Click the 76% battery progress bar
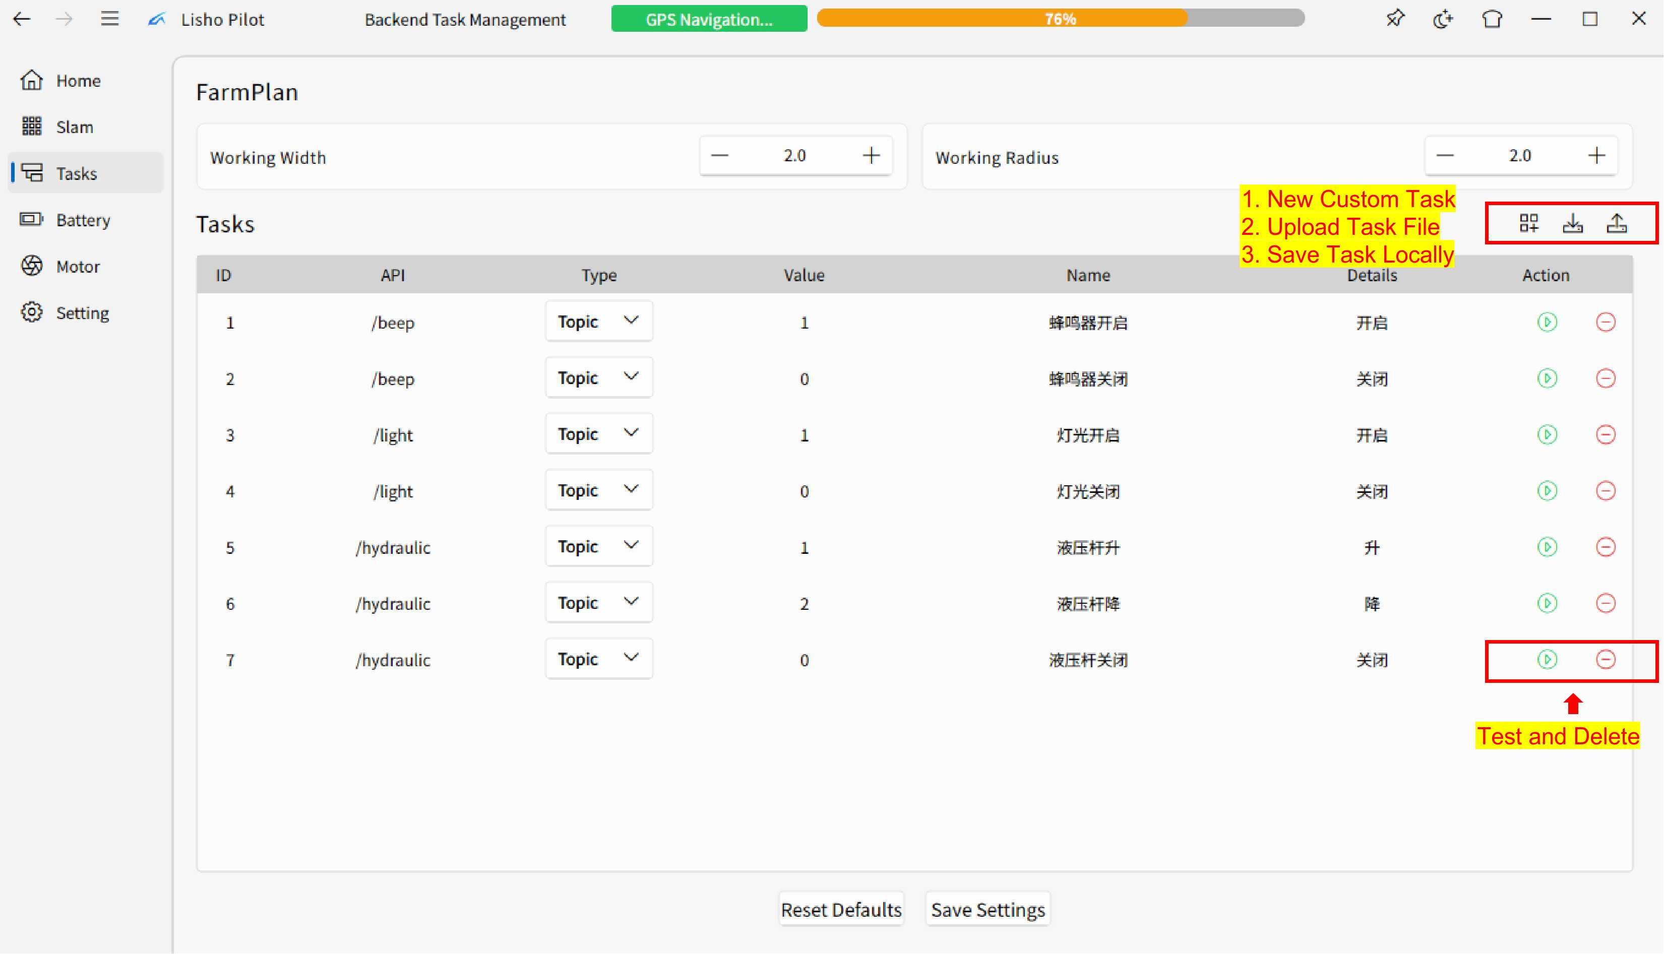The height and width of the screenshot is (954, 1664). [x=1061, y=18]
